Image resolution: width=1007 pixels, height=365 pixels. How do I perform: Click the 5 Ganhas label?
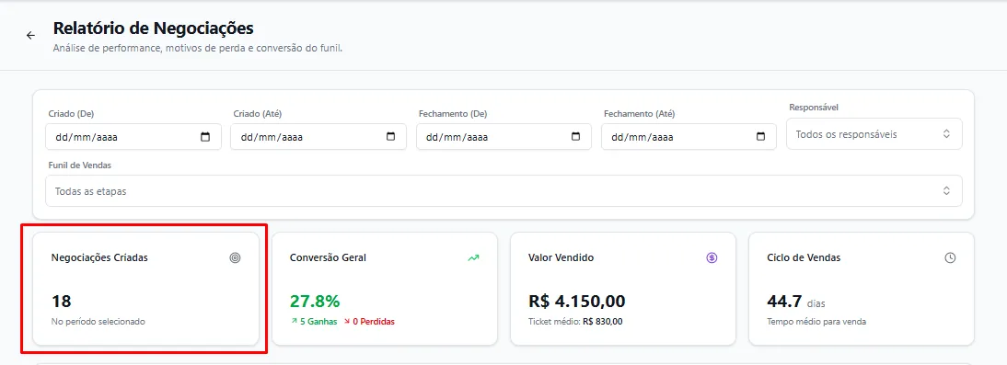(313, 322)
